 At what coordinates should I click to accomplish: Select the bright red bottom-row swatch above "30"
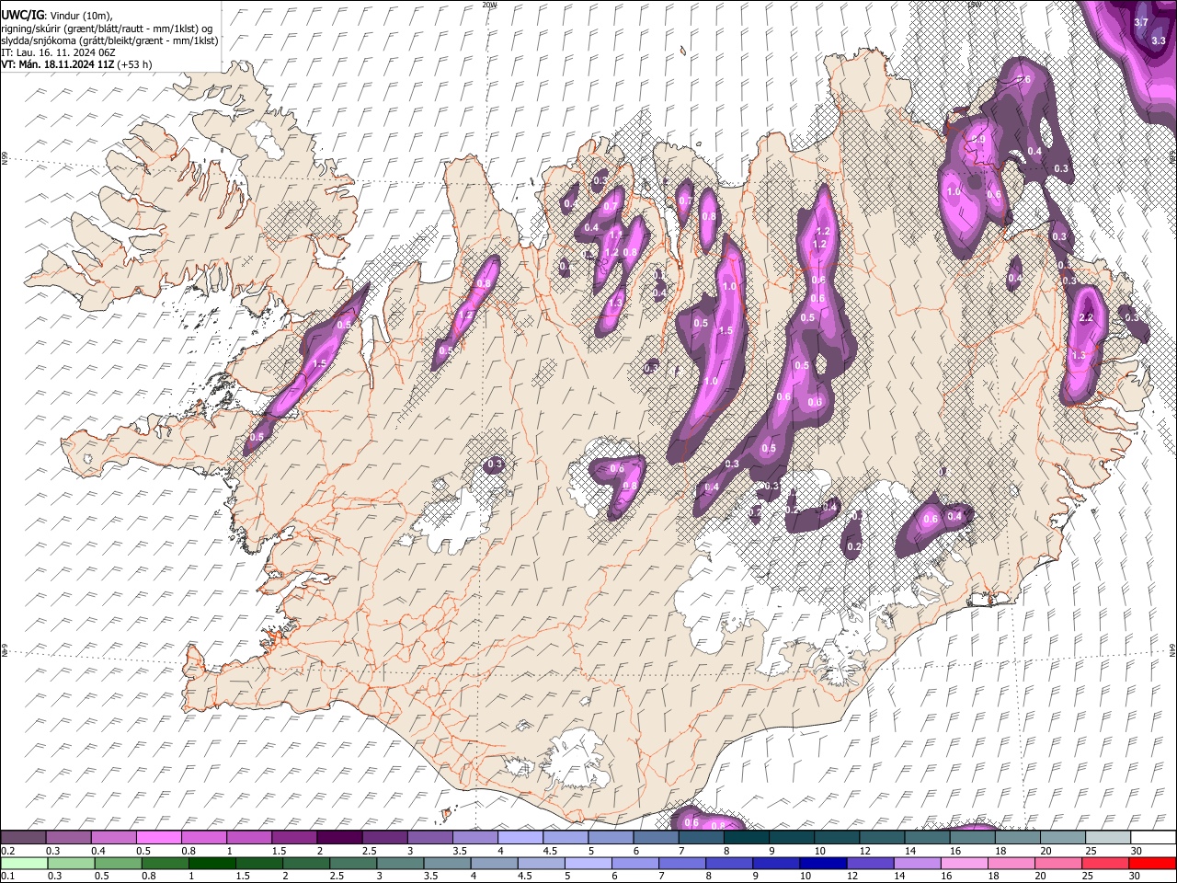(1152, 864)
